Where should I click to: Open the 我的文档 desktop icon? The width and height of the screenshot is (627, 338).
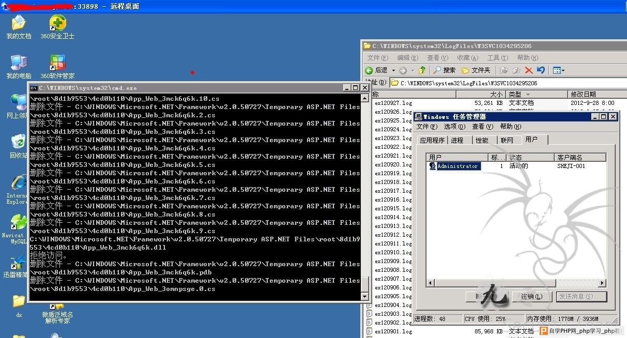pyautogui.click(x=19, y=27)
